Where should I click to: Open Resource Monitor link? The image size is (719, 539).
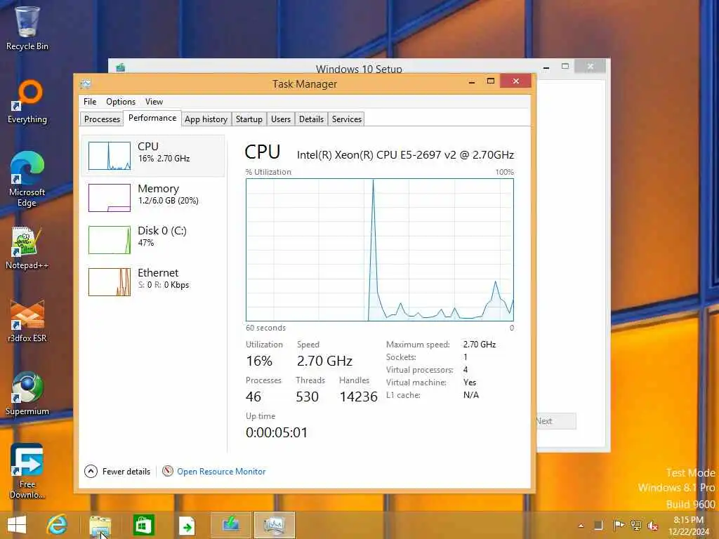click(x=221, y=471)
